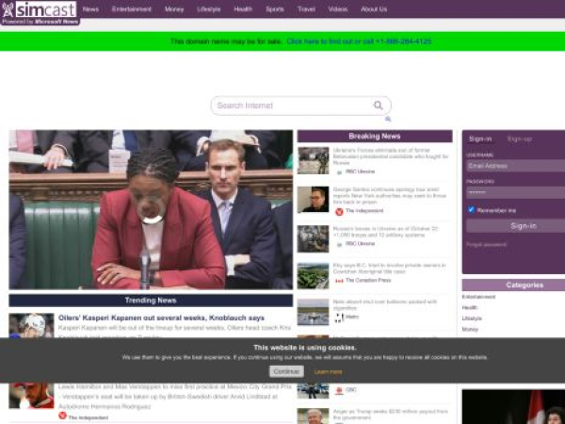Click the Search Internet input field
The width and height of the screenshot is (565, 424).
pyautogui.click(x=292, y=106)
